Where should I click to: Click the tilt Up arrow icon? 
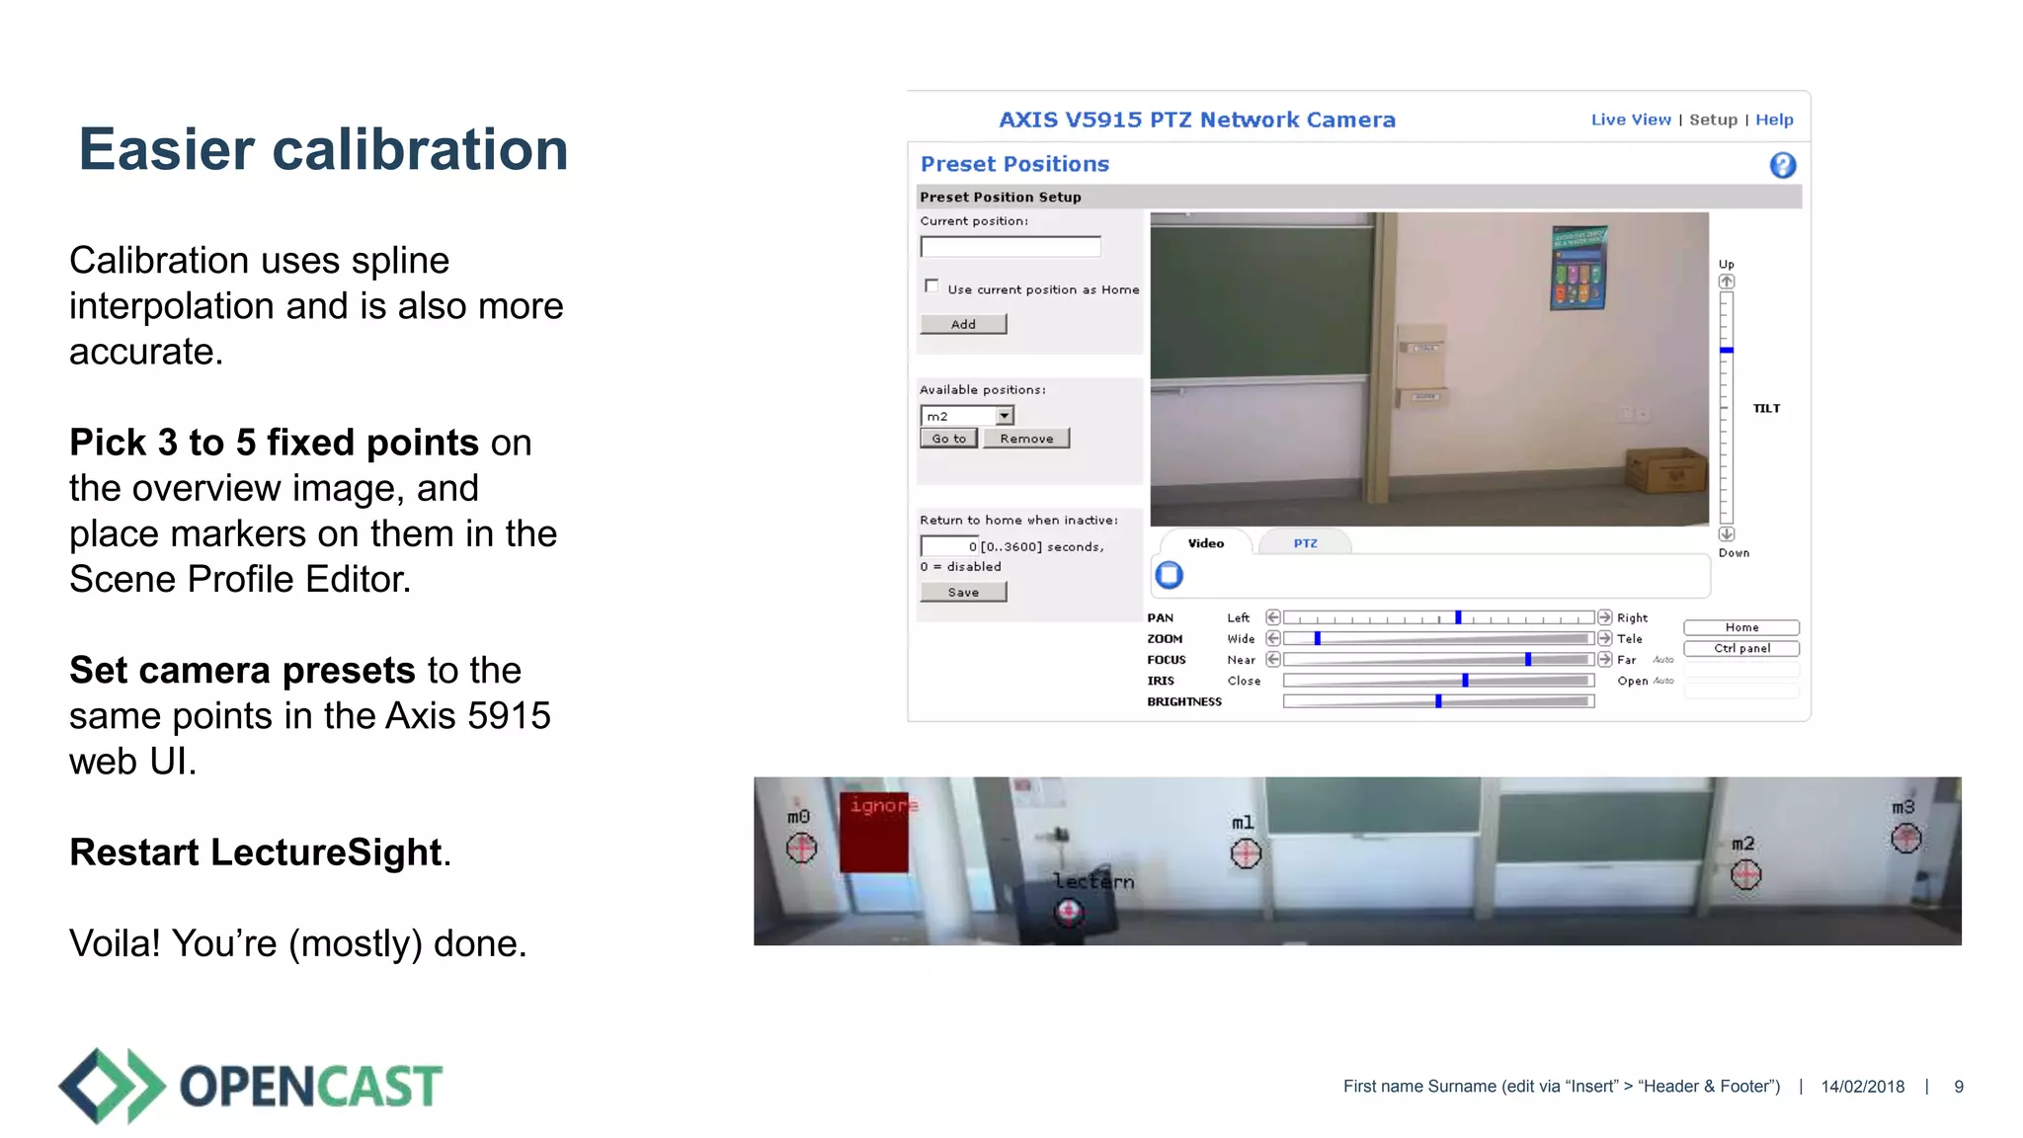1726,282
